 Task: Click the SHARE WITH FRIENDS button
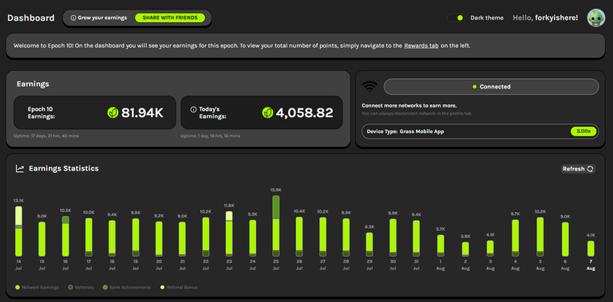(x=170, y=18)
